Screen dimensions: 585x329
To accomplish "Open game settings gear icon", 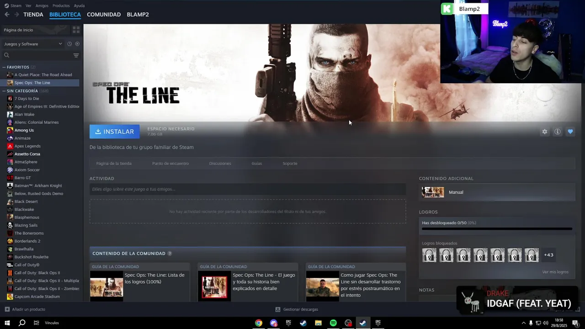I will point(545,132).
